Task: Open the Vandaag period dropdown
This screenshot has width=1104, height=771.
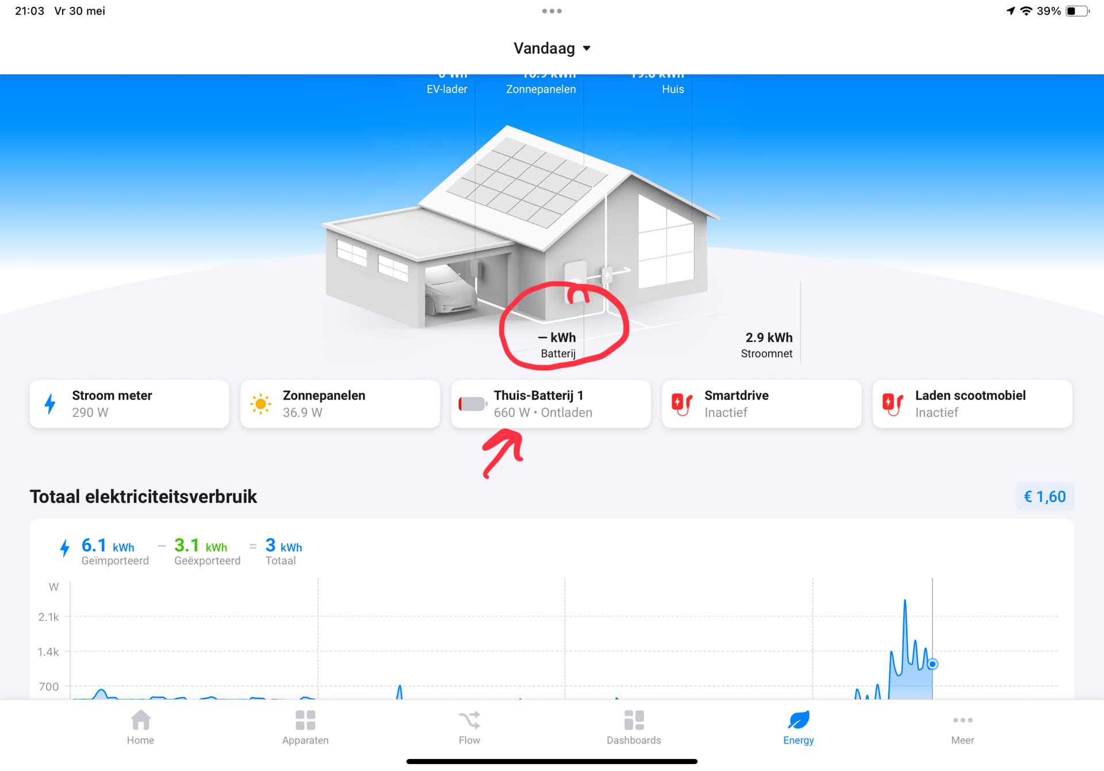Action: tap(551, 48)
